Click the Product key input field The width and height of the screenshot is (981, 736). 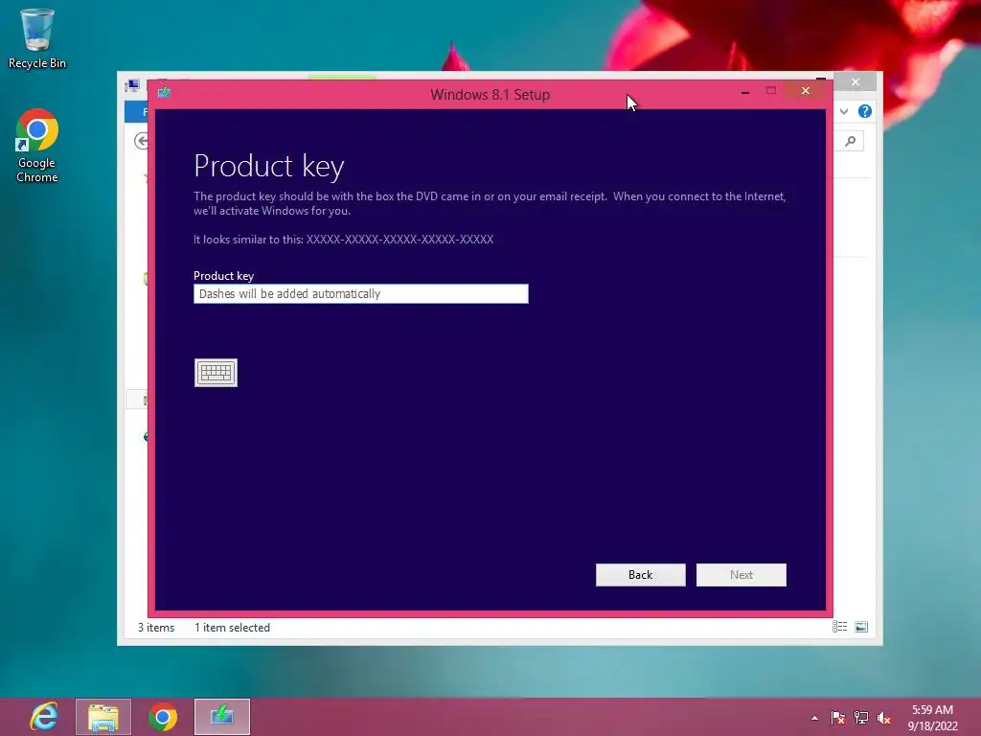(361, 293)
